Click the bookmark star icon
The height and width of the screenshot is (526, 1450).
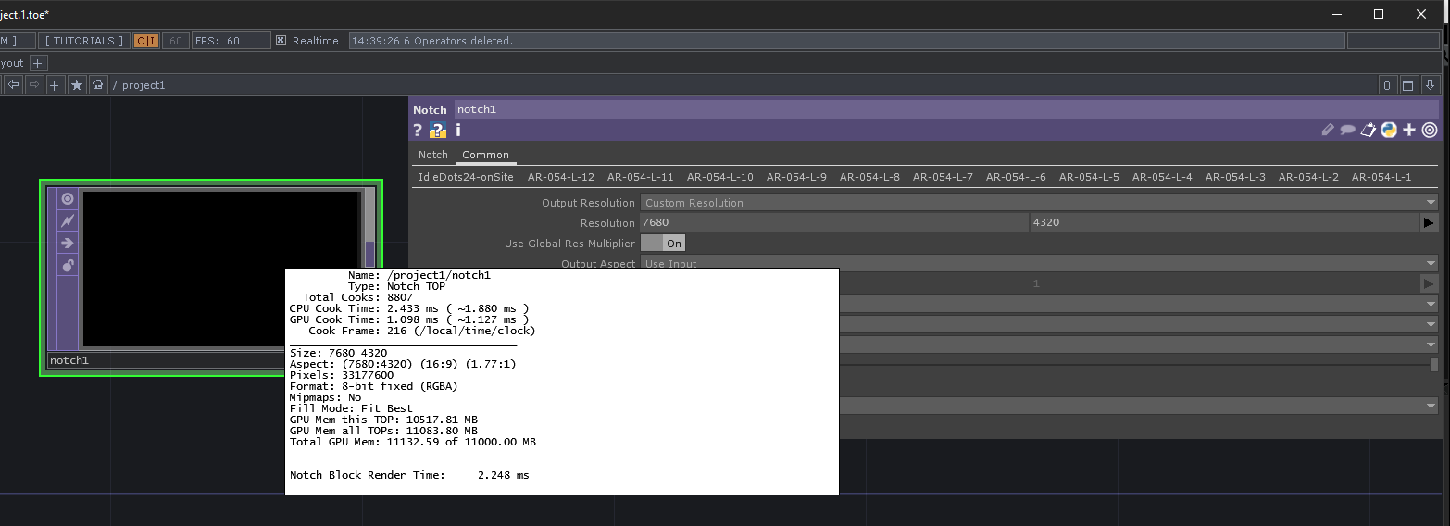(x=77, y=85)
